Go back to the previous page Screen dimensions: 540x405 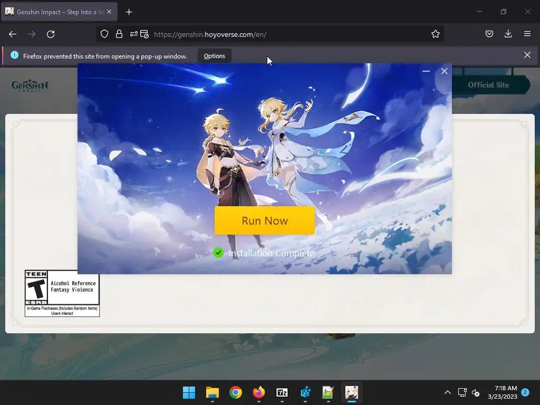[13, 34]
